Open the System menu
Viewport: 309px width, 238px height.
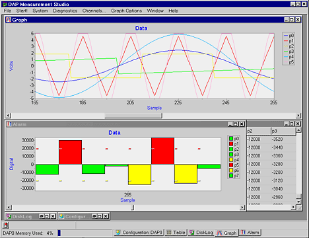coord(40,11)
